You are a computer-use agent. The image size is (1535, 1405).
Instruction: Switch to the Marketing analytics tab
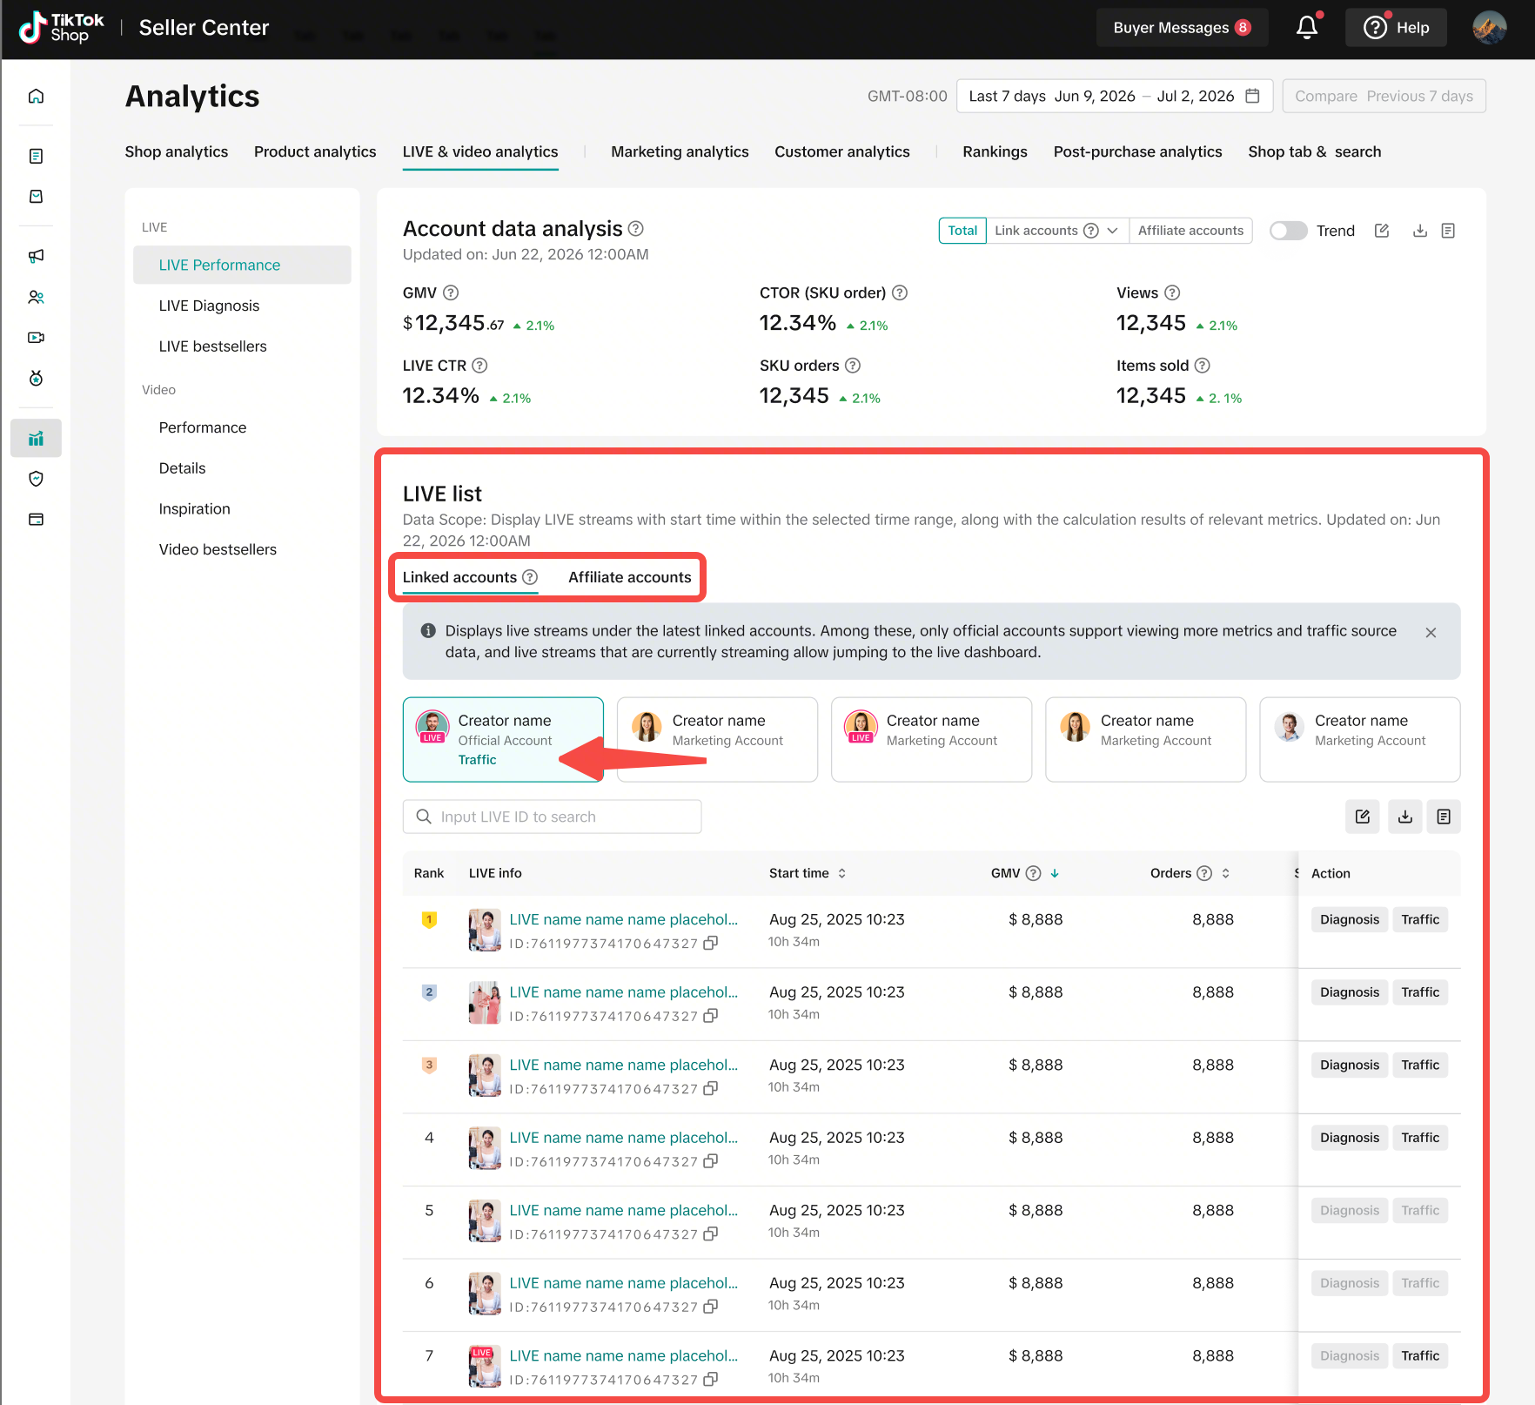(x=680, y=151)
